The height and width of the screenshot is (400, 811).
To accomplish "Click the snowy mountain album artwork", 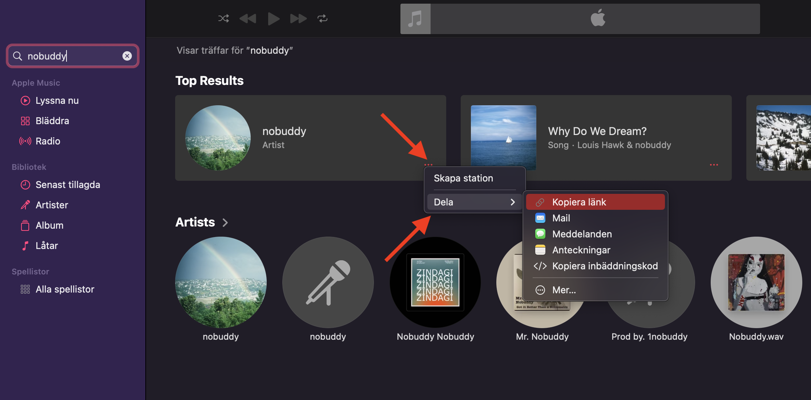I will click(783, 138).
